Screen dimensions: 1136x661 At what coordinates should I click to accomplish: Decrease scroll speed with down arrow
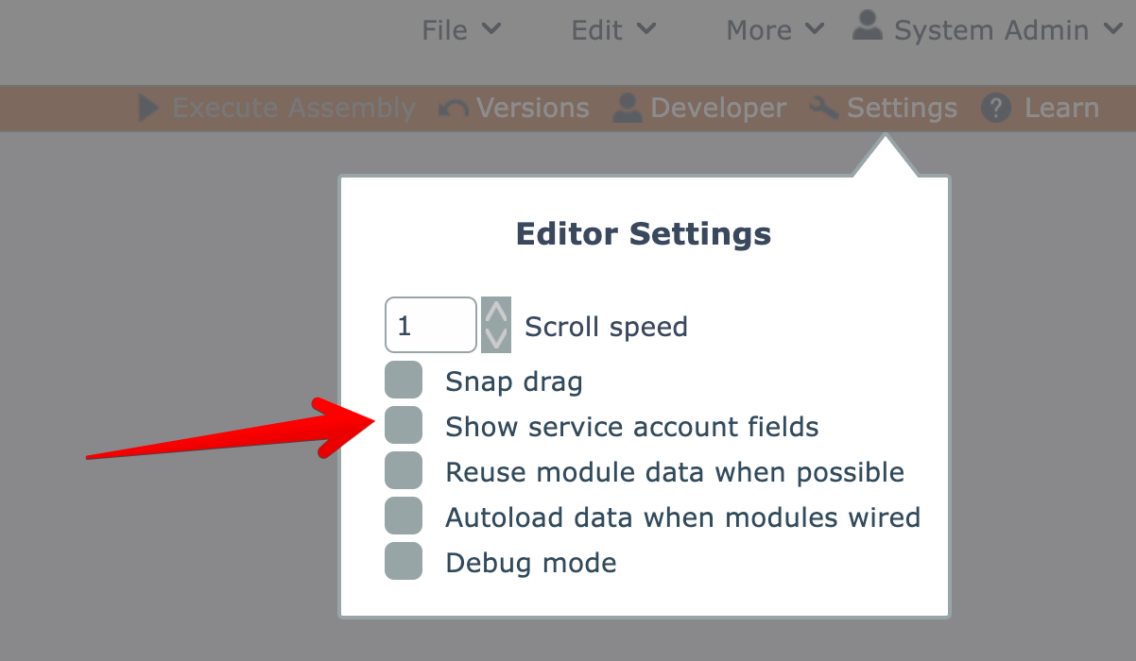495,339
